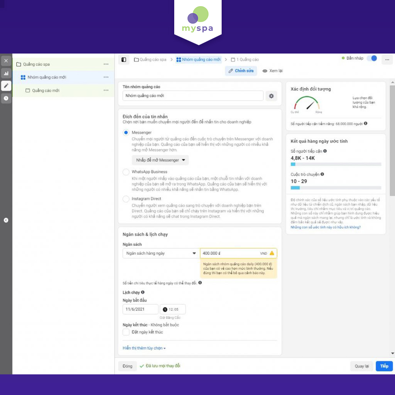Click the clock icon in start time field

165,309
